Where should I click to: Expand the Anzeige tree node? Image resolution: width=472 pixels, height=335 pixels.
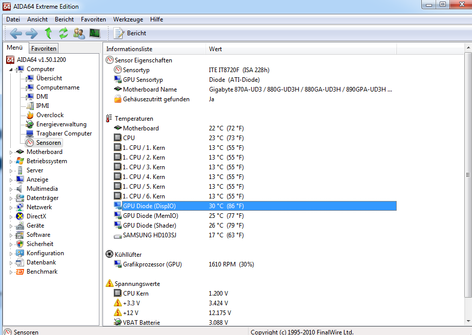coord(11,180)
